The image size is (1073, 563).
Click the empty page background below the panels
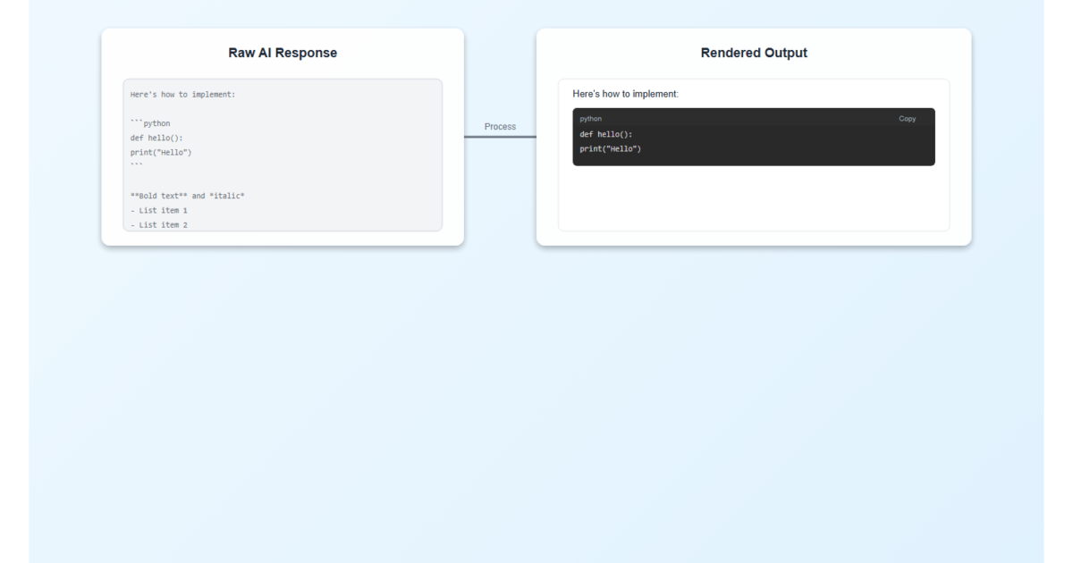[x=536, y=402]
